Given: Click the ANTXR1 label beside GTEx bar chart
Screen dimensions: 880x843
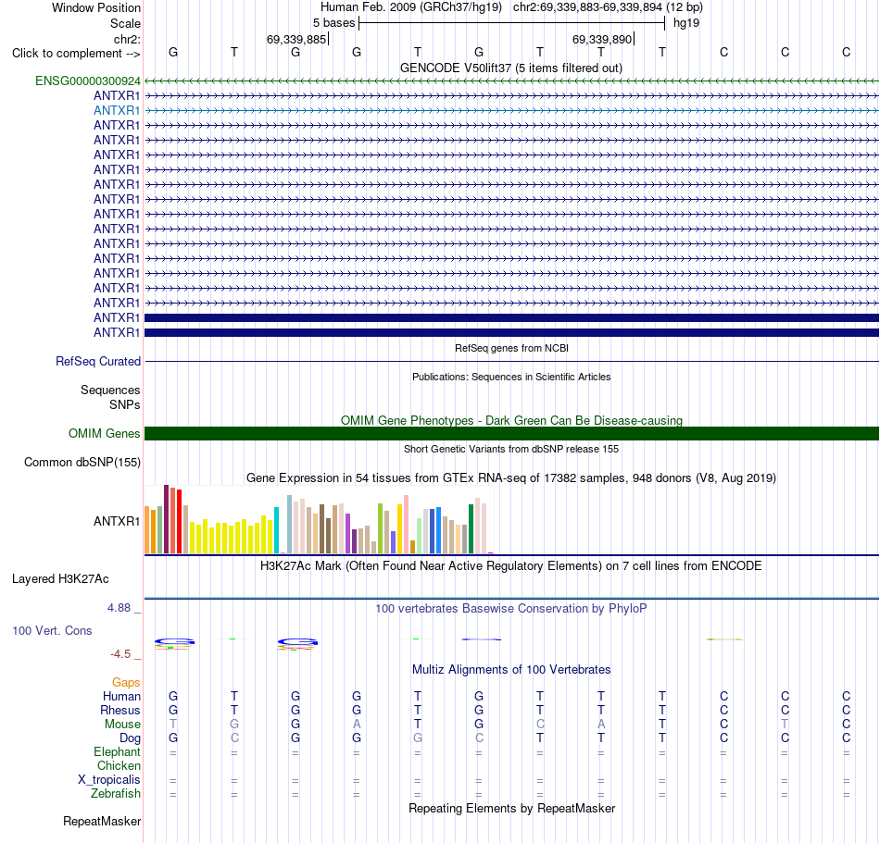Looking at the screenshot, I should point(117,521).
